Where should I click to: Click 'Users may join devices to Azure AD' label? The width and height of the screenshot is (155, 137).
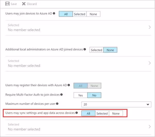pyautogui.click(x=29, y=13)
